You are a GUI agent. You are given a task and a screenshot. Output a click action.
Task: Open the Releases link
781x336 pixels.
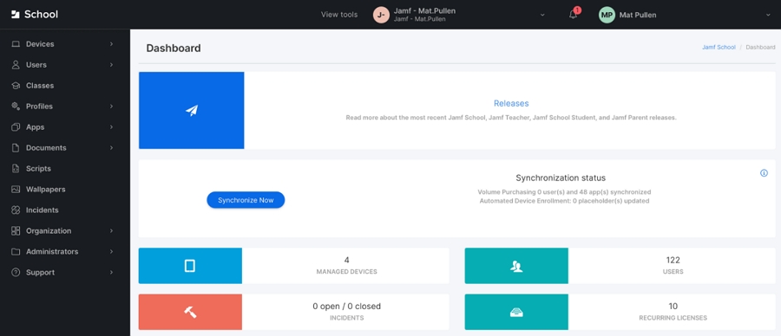pos(511,103)
